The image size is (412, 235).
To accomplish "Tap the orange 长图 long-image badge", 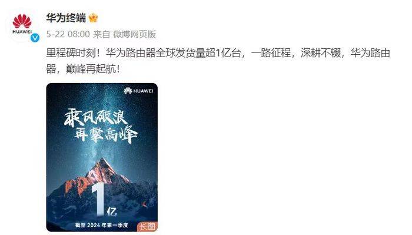I will point(147,227).
